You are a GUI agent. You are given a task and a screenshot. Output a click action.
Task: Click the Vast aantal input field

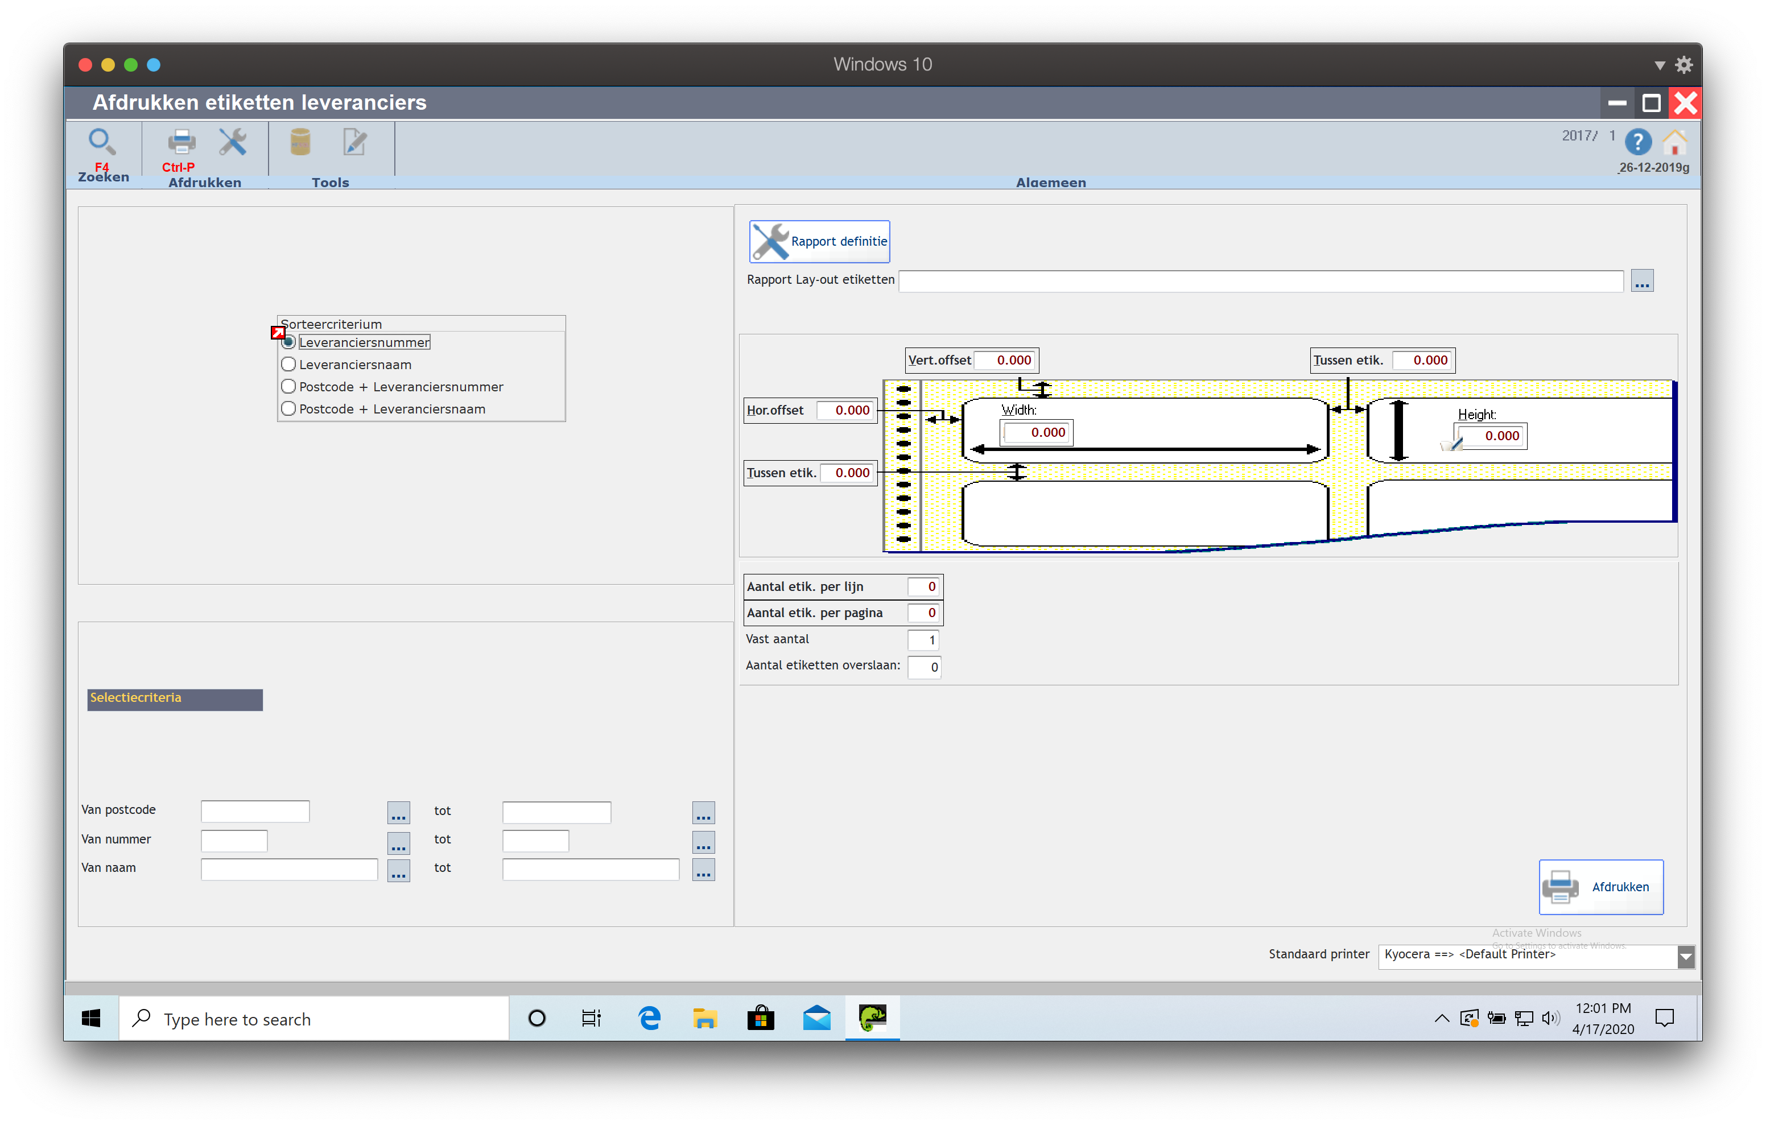(923, 639)
